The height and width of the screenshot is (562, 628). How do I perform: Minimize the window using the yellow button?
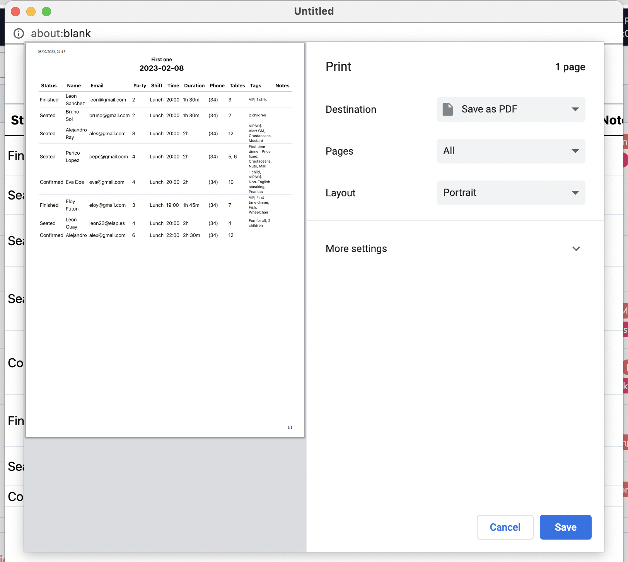pos(31,12)
